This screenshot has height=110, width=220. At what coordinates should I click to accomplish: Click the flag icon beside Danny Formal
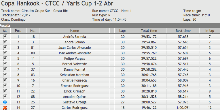tap(5, 69)
